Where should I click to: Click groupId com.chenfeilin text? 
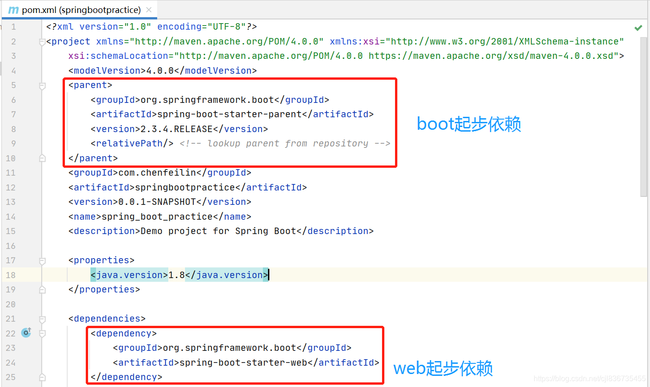[160, 173]
